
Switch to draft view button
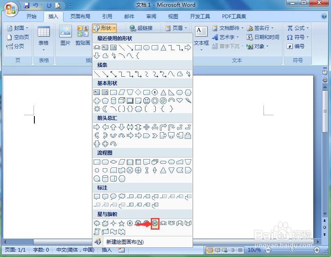click(240, 250)
